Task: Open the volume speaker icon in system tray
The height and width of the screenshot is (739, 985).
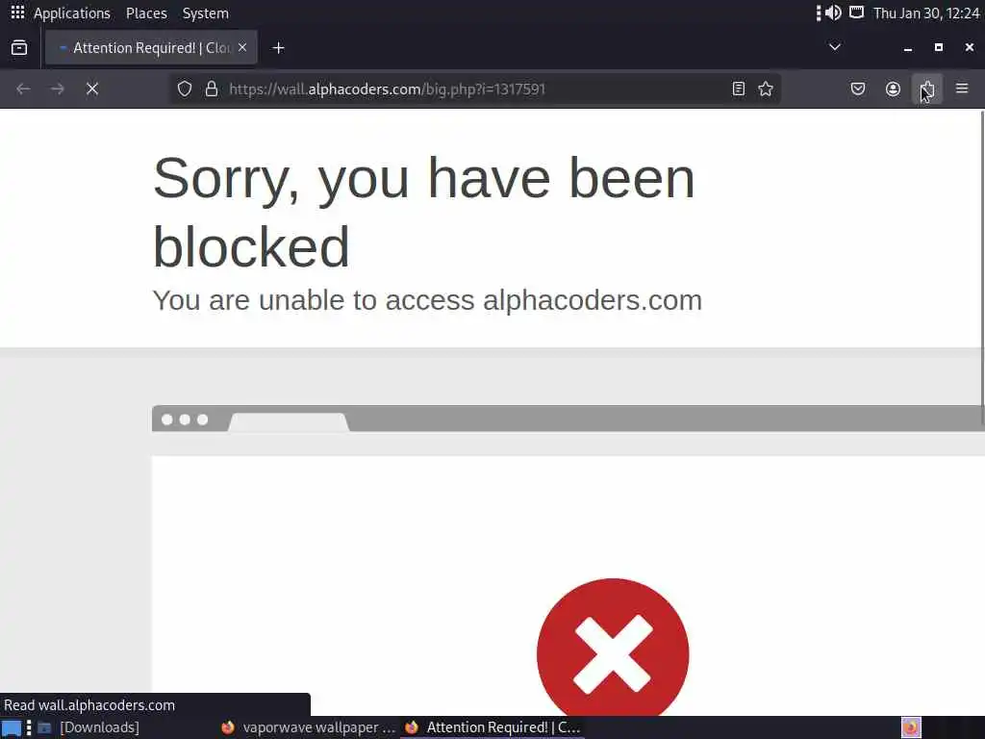Action: pos(834,13)
